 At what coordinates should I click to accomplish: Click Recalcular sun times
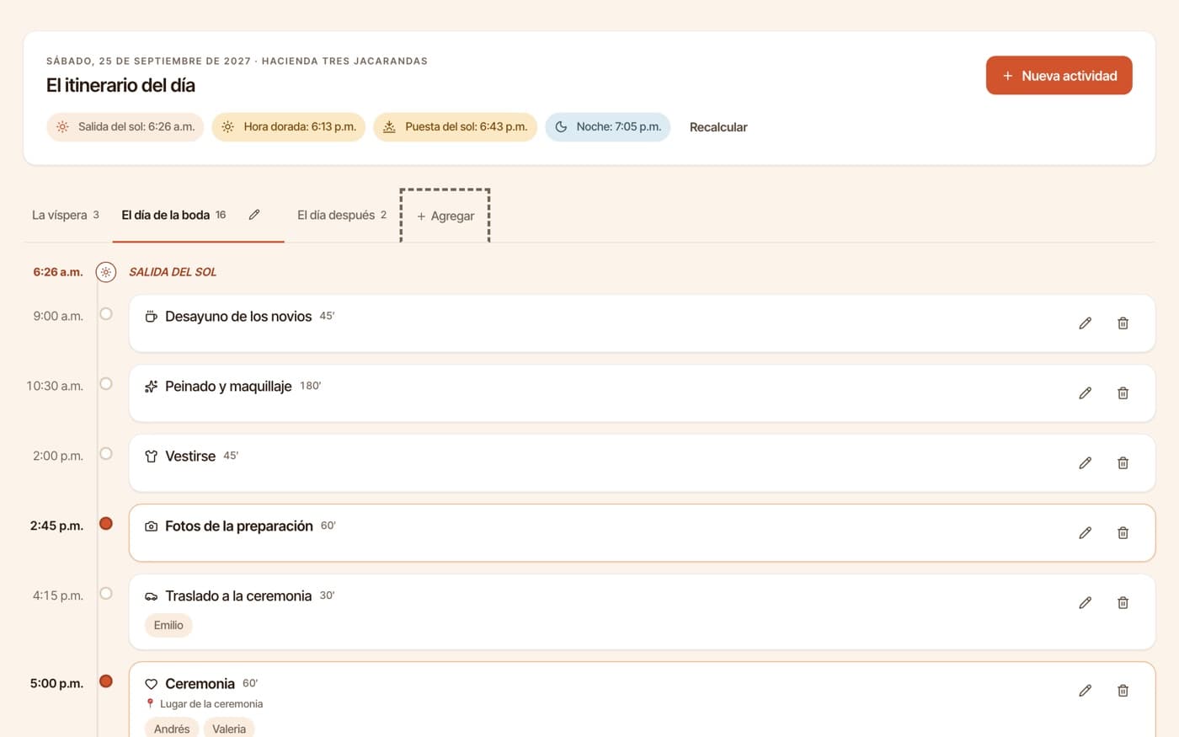click(718, 127)
